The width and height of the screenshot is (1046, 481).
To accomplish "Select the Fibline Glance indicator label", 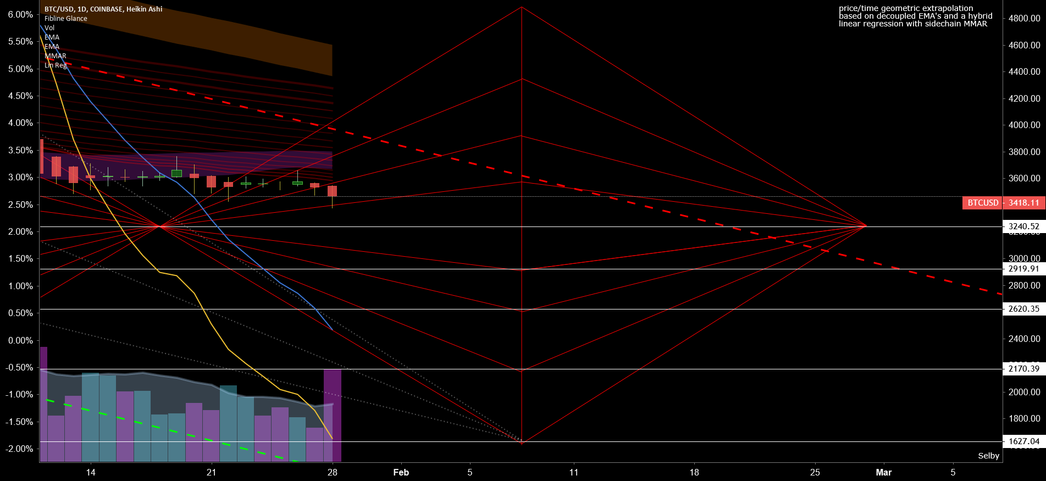I will [x=65, y=18].
